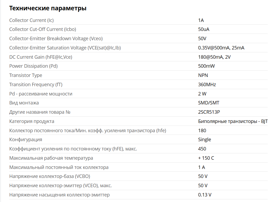Click the "Биполярные транзисторы - BJT" category value
Image resolution: width=273 pixels, height=202 pixels.
tap(233, 121)
